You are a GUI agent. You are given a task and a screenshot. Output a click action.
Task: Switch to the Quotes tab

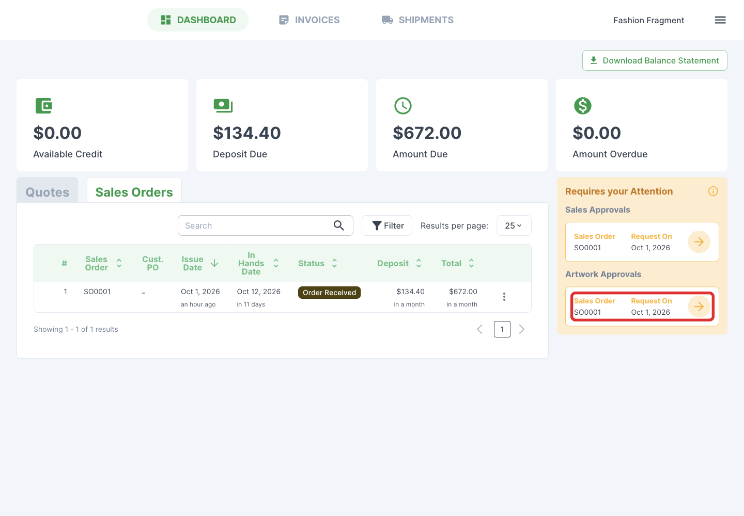(x=48, y=191)
